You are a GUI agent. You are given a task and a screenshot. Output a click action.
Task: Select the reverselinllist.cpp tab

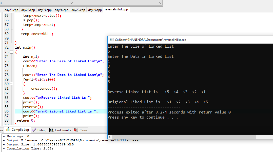tap(116, 10)
